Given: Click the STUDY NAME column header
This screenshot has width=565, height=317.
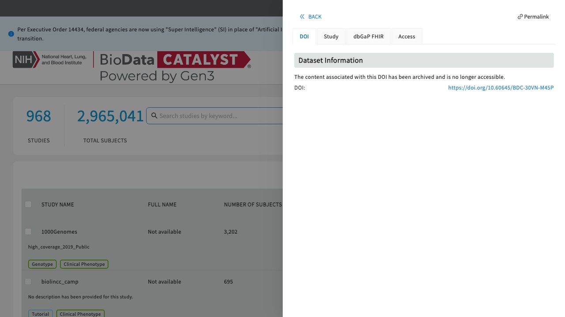Looking at the screenshot, I should pos(57,204).
